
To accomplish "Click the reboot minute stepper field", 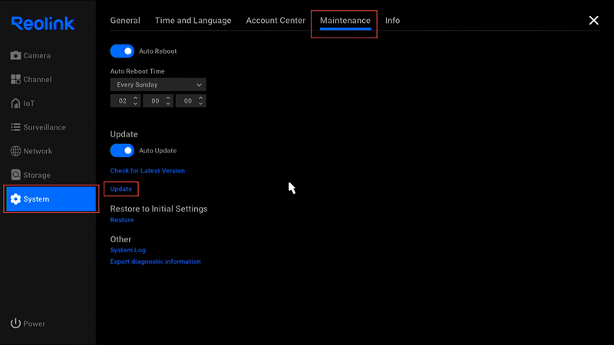I will coord(155,101).
